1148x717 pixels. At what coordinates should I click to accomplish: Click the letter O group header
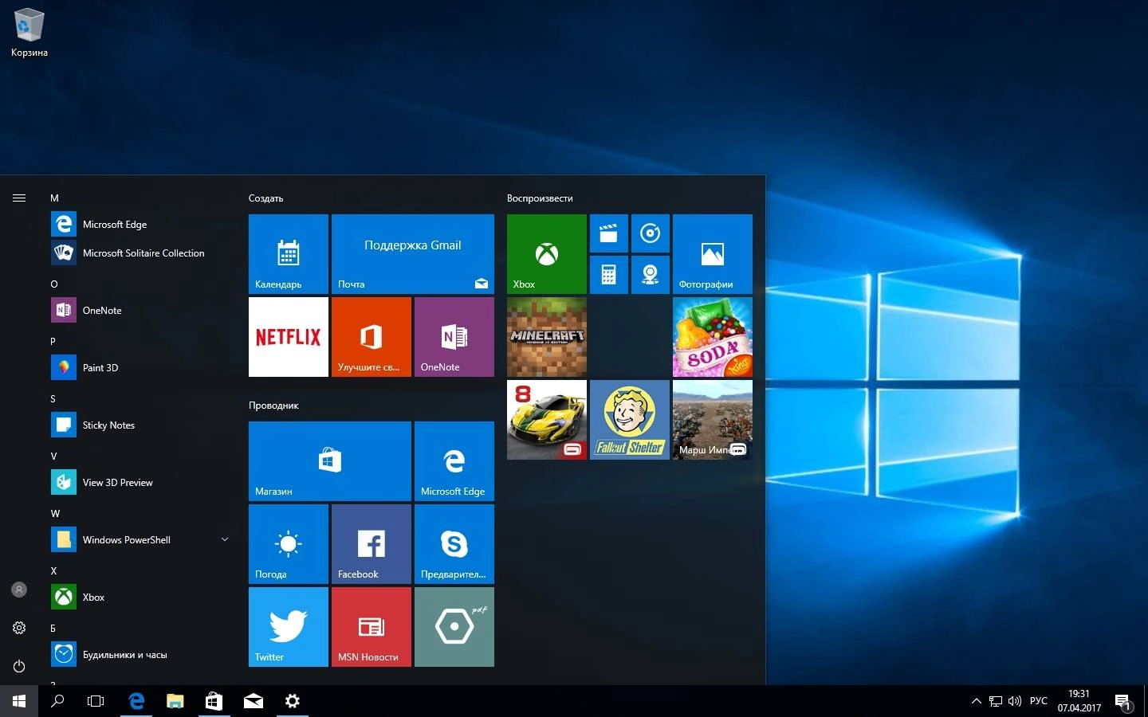click(54, 284)
